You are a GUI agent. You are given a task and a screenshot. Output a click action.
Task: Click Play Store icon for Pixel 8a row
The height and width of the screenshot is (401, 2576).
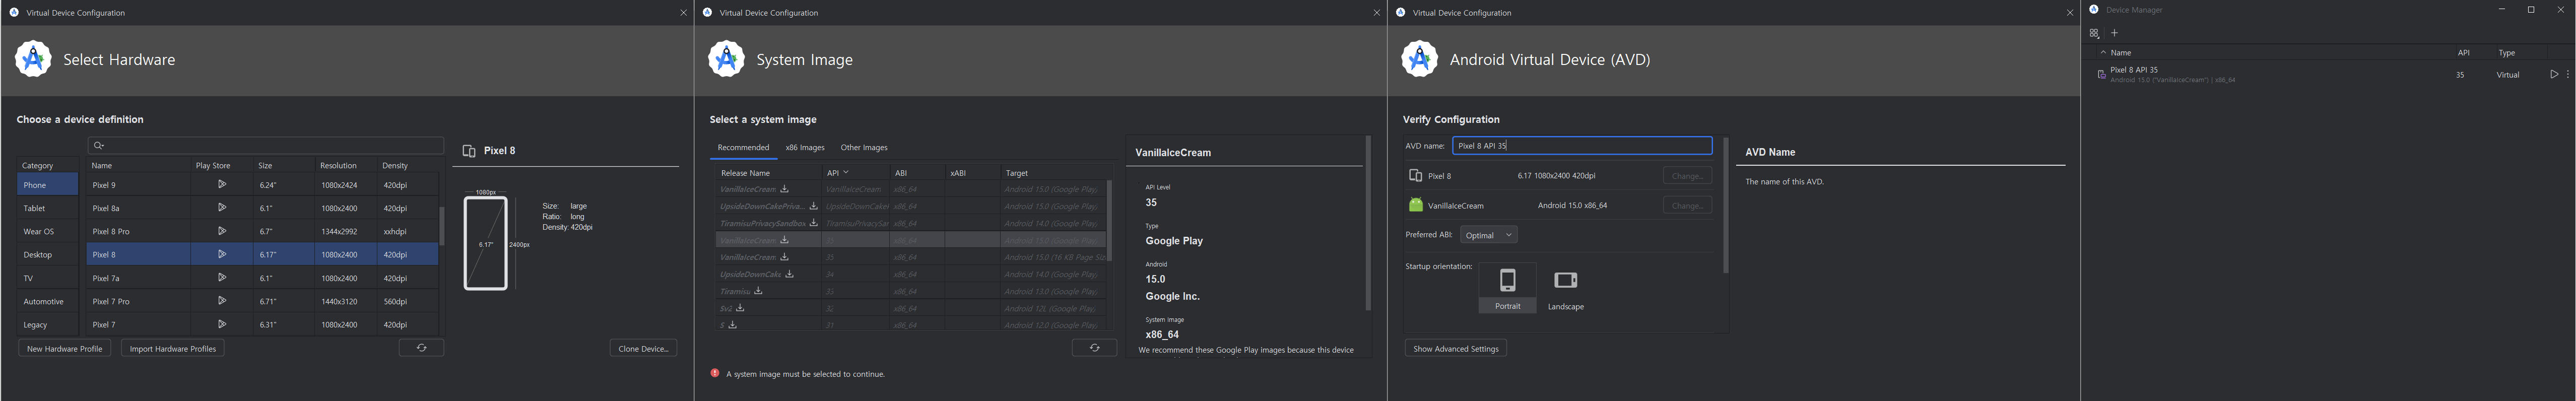click(222, 208)
